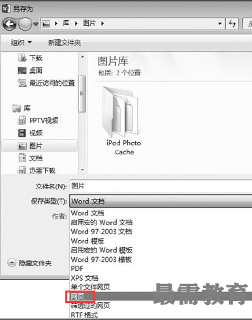Viewport: 252px width, 320px height.
Task: Expand the arrow between 库 and 图片
Action: point(76,24)
